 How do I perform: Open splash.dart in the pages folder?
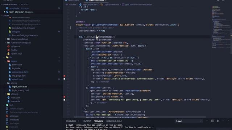[x=17, y=79]
